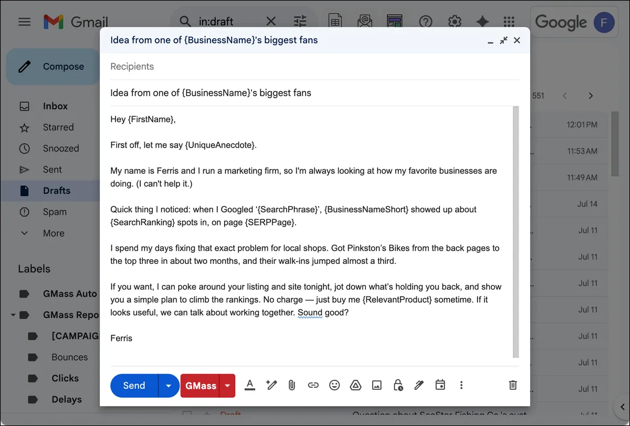
Task: Click the blue Send button
Action: pos(134,386)
